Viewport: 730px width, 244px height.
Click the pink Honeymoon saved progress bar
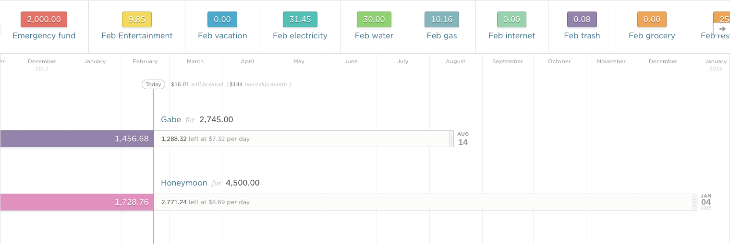point(77,202)
